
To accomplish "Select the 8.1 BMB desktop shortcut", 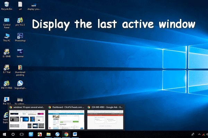I will (x=7, y=52).
